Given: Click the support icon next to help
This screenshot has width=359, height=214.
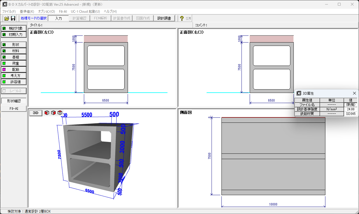Looking at the screenshot, I should pos(188,18).
